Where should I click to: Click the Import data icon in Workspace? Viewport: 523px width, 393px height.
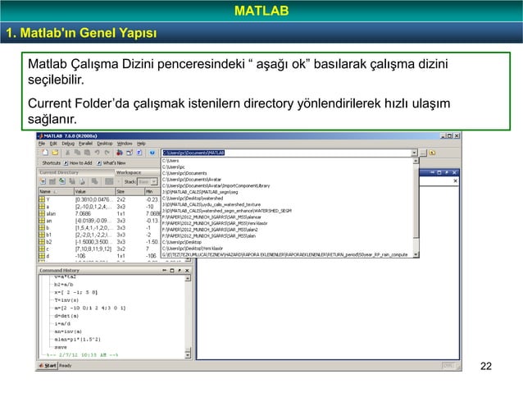tap(62, 181)
